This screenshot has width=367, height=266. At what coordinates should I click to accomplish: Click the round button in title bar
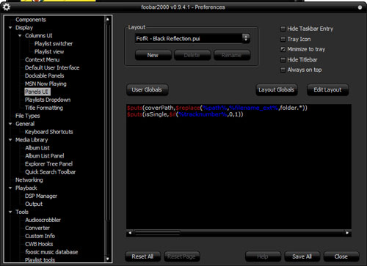pyautogui.click(x=360, y=7)
